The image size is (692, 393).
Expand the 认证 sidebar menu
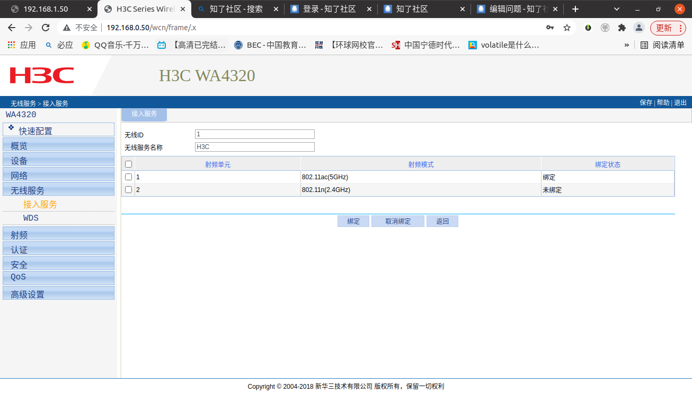[58, 249]
